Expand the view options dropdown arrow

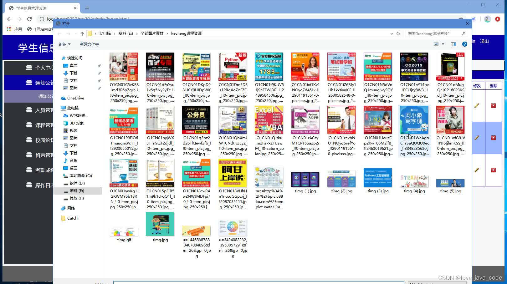click(x=443, y=44)
